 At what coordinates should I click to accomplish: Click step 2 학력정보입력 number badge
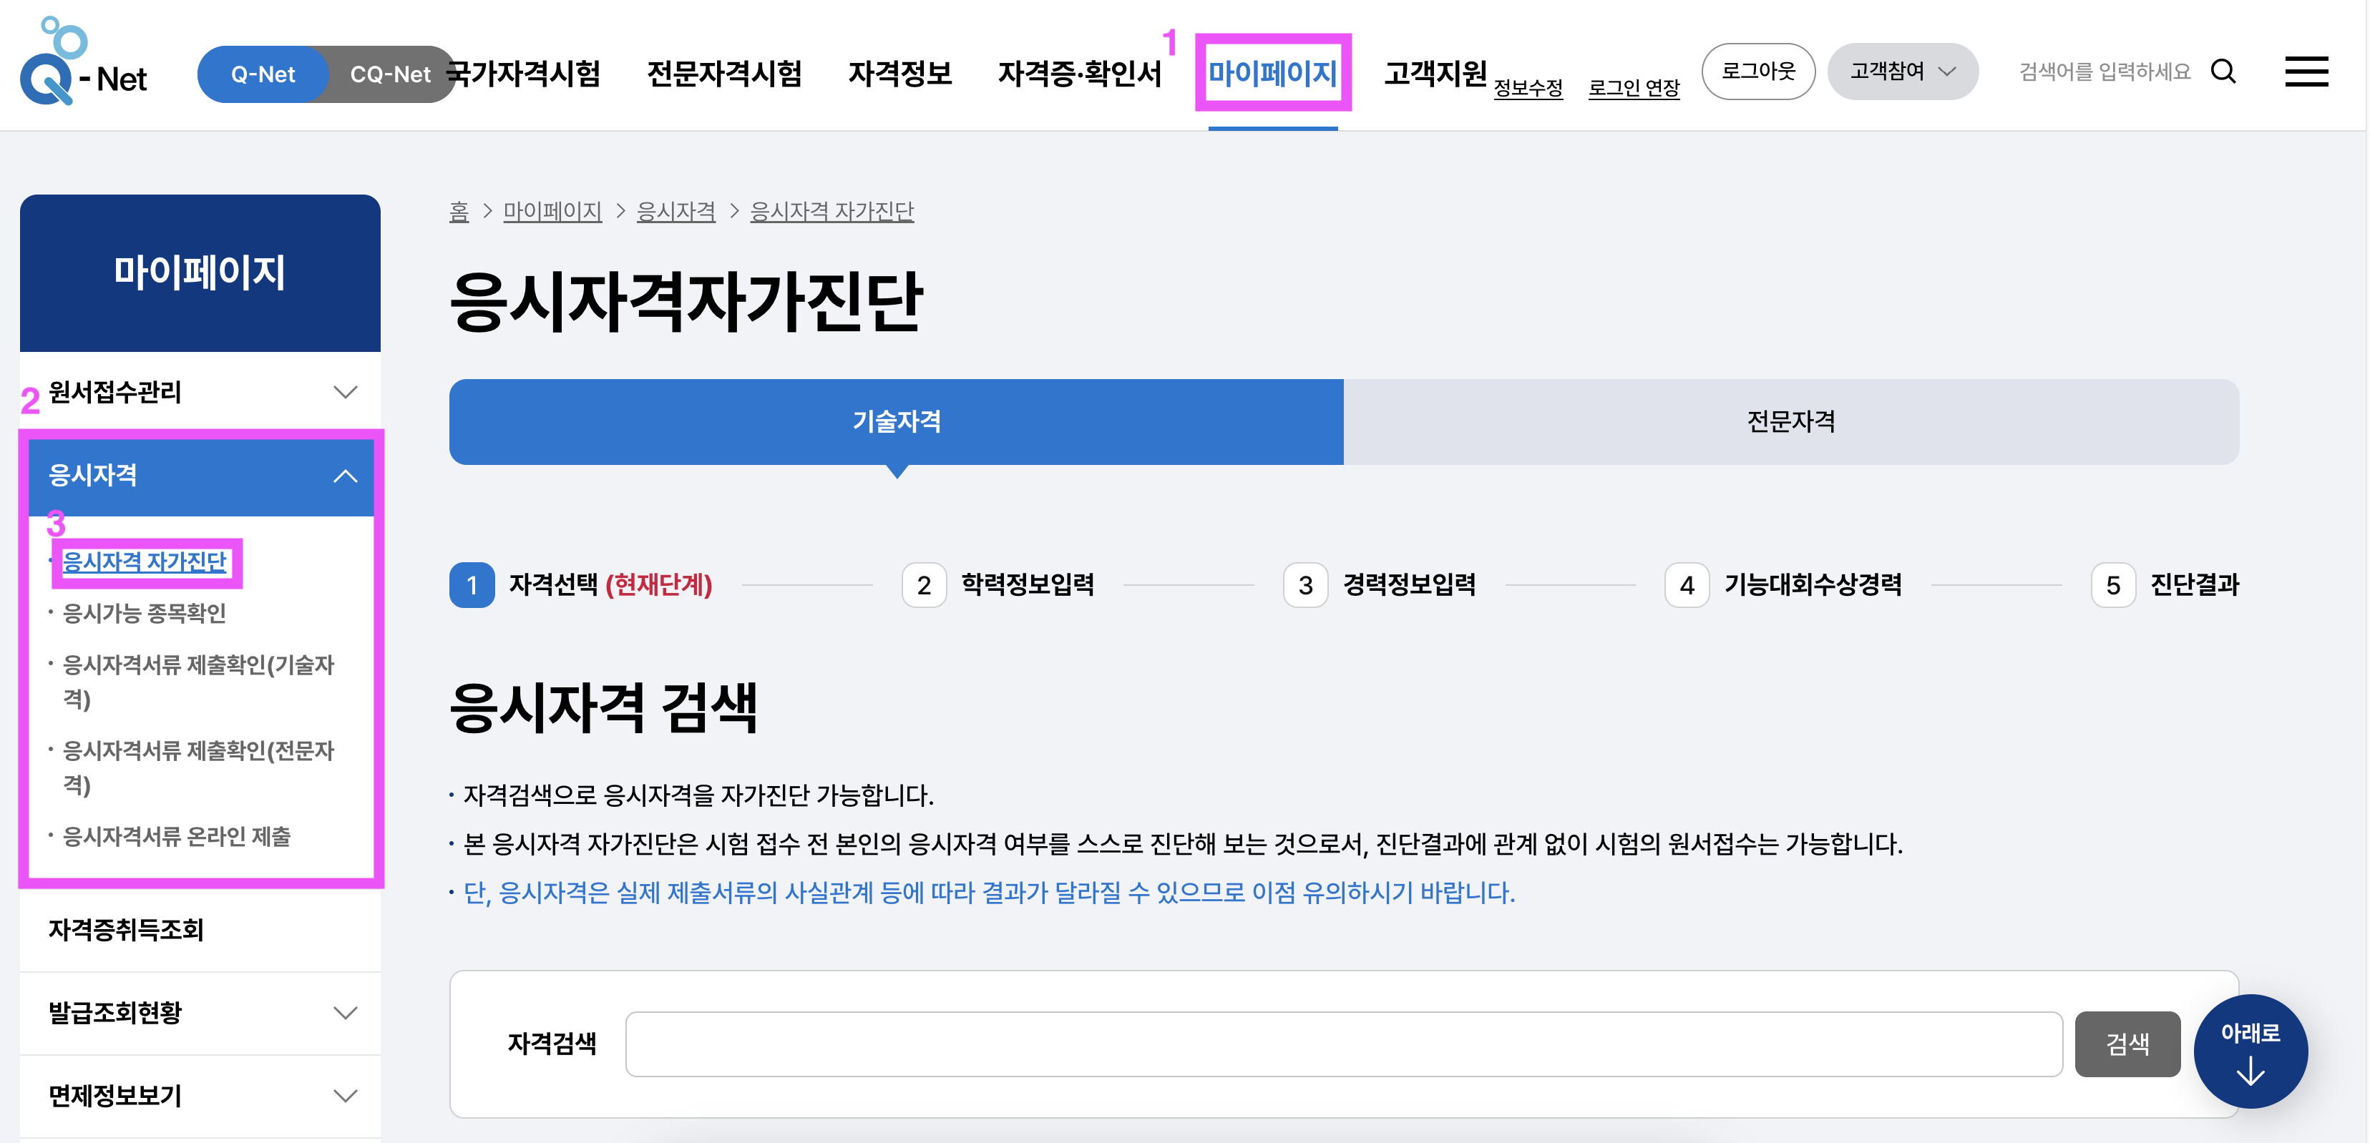924,586
